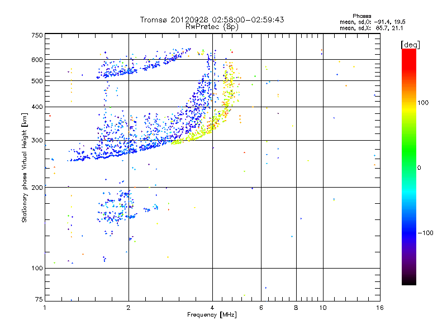Select the "100" label beside the color bar
This screenshot has height=335, width=447.
(423, 103)
